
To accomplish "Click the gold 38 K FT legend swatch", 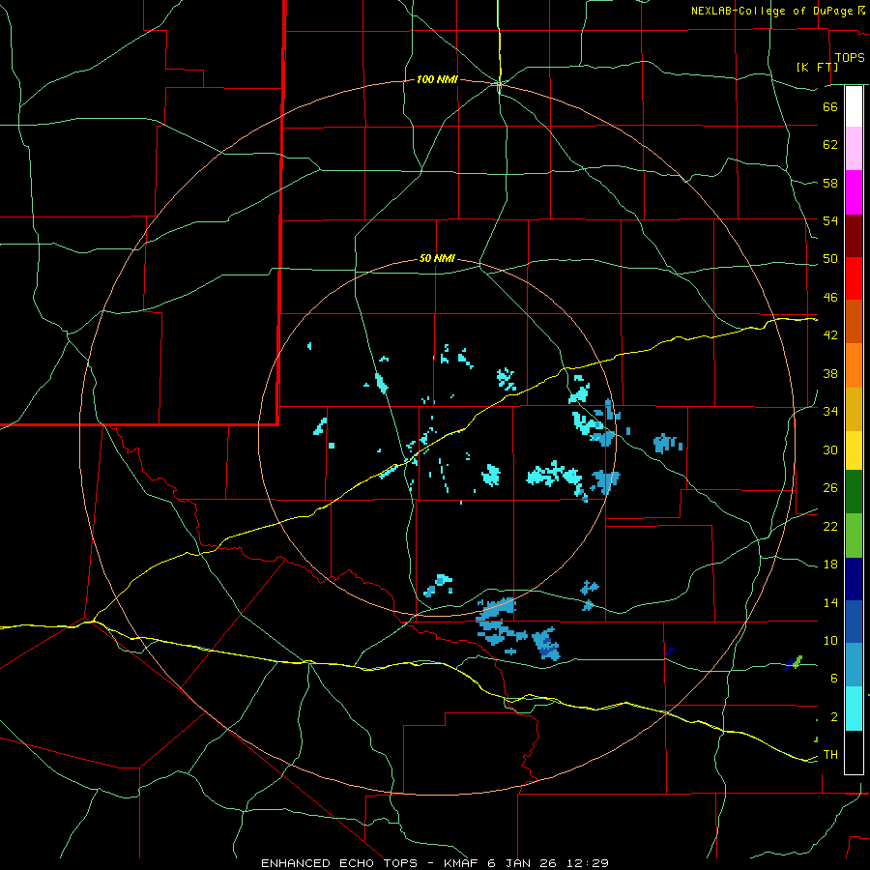I will click(854, 409).
